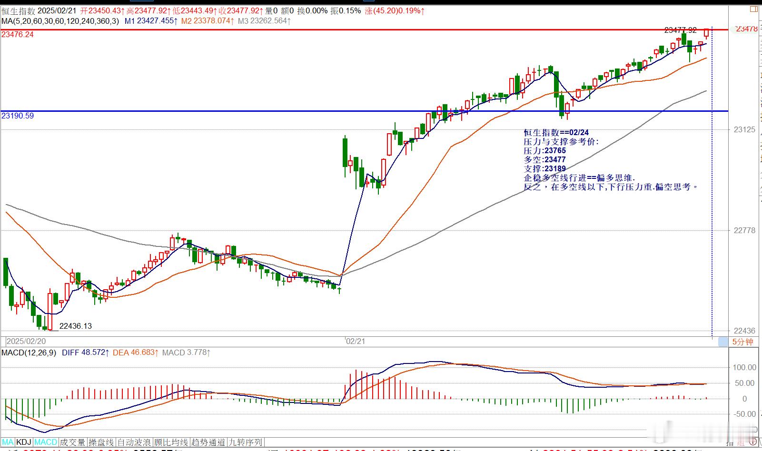Click the MA(5,20,60,30,60,120,240,360,3) parameter label

tap(60, 21)
